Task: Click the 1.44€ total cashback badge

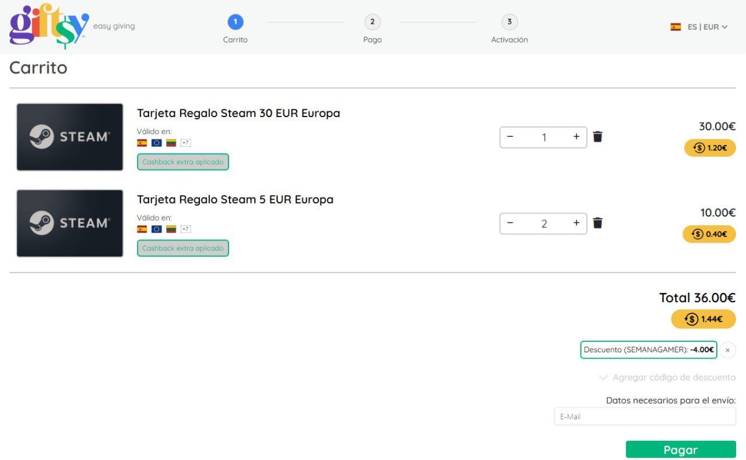Action: [703, 319]
